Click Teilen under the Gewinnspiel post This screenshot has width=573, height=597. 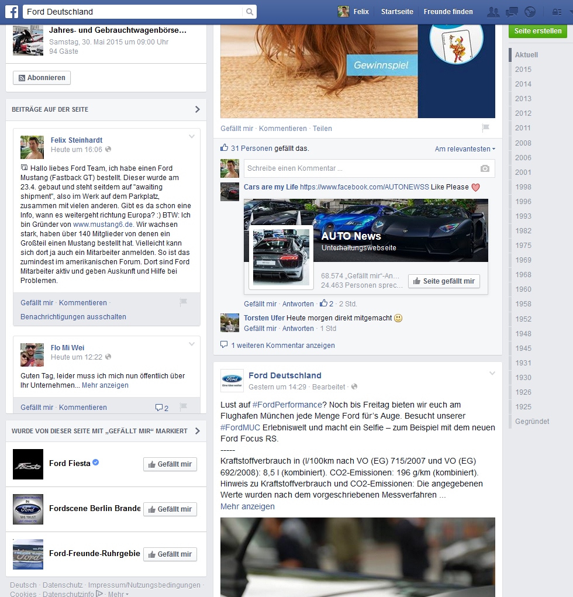[x=322, y=128]
